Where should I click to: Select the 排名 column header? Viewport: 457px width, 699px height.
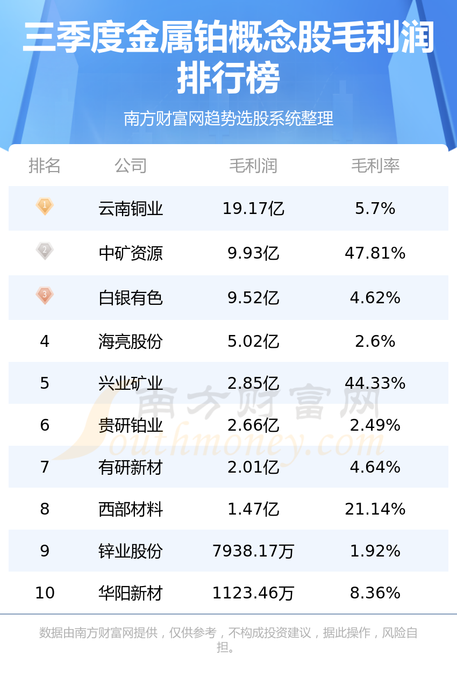pos(45,166)
